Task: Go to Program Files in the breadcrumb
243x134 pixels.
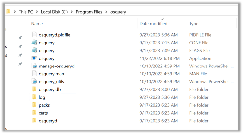Action: click(x=89, y=12)
